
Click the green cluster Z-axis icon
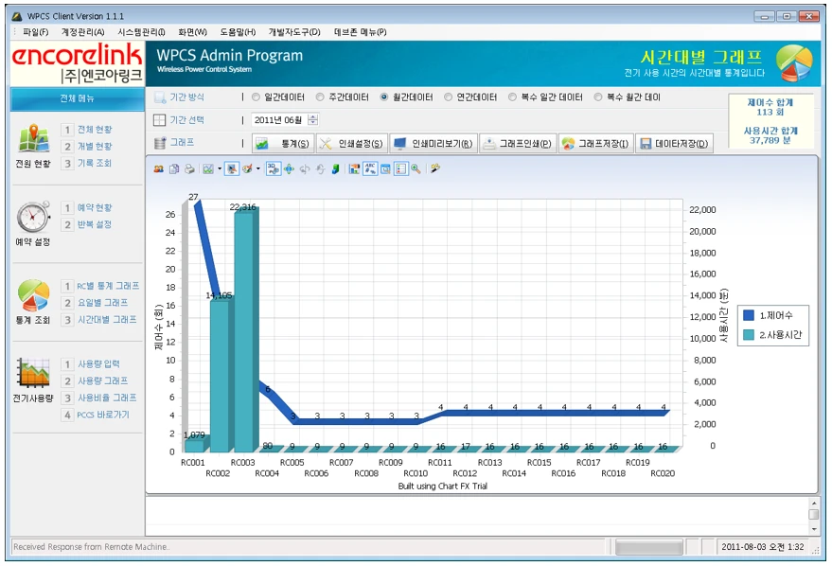point(335,169)
